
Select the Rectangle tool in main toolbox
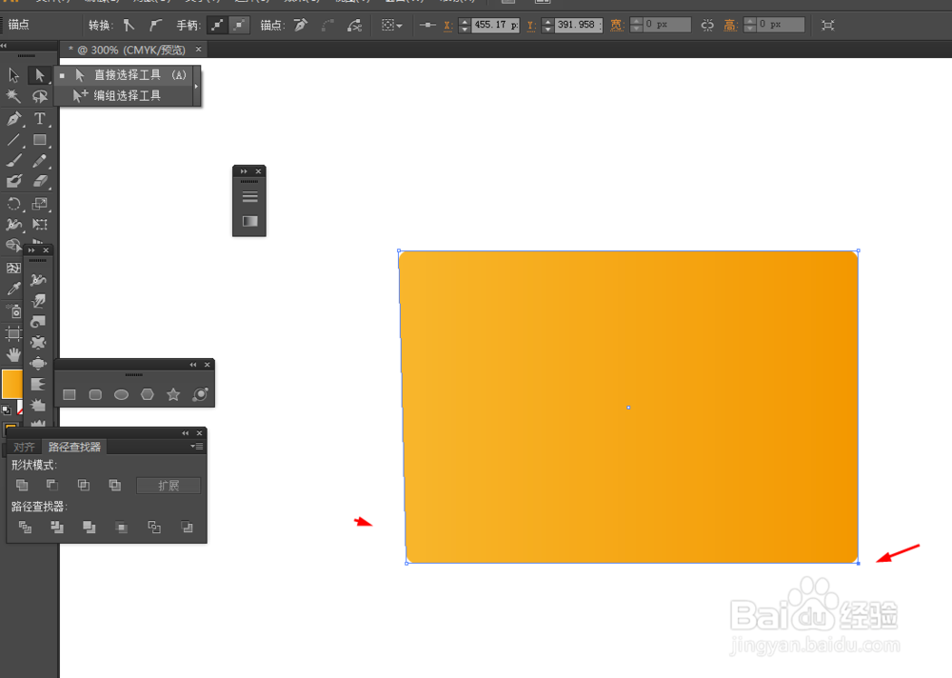point(39,140)
